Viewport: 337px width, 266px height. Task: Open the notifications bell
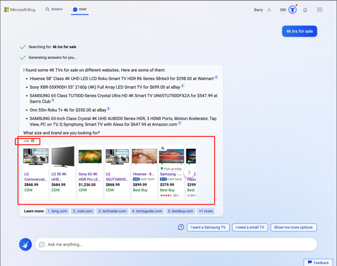coord(305,10)
